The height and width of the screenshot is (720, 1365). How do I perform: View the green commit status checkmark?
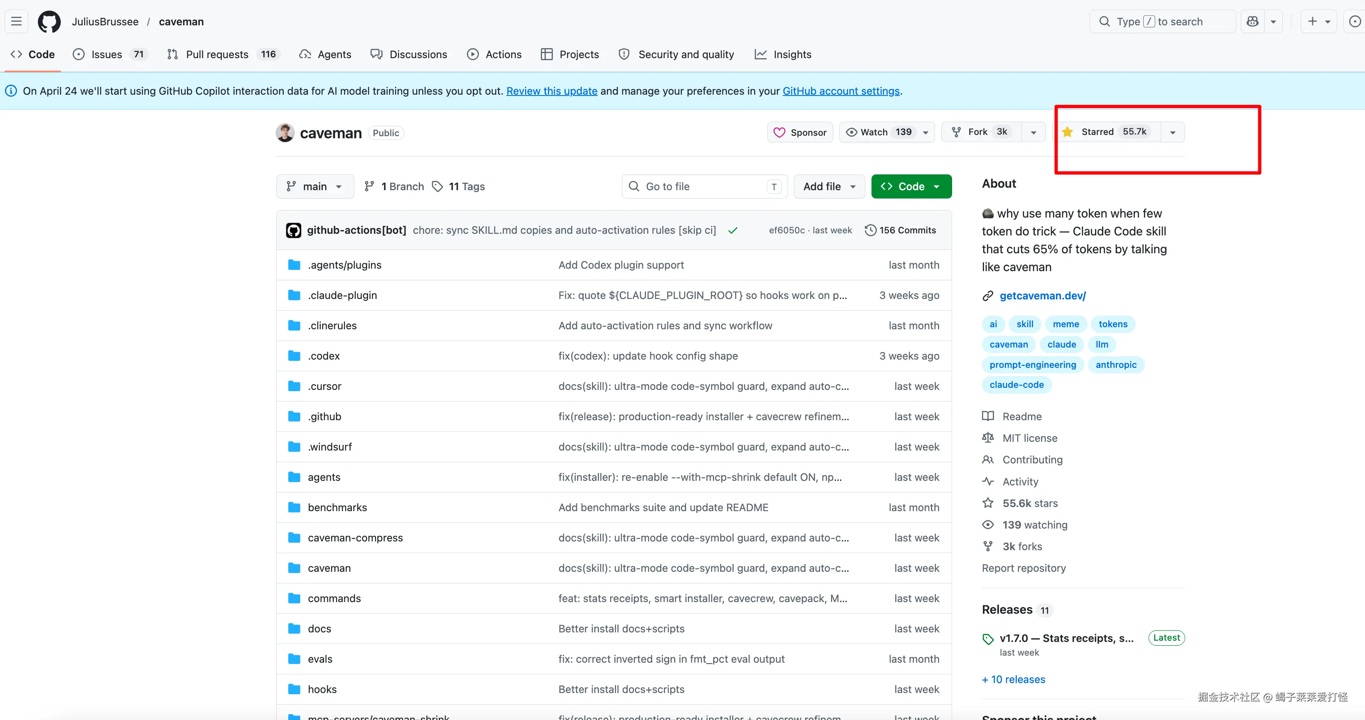pos(733,230)
